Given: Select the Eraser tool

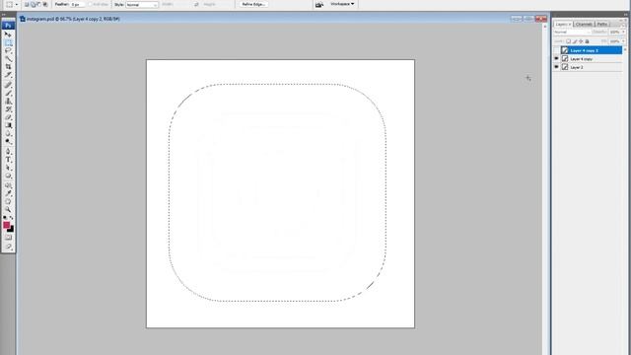Looking at the screenshot, I should click(8, 117).
